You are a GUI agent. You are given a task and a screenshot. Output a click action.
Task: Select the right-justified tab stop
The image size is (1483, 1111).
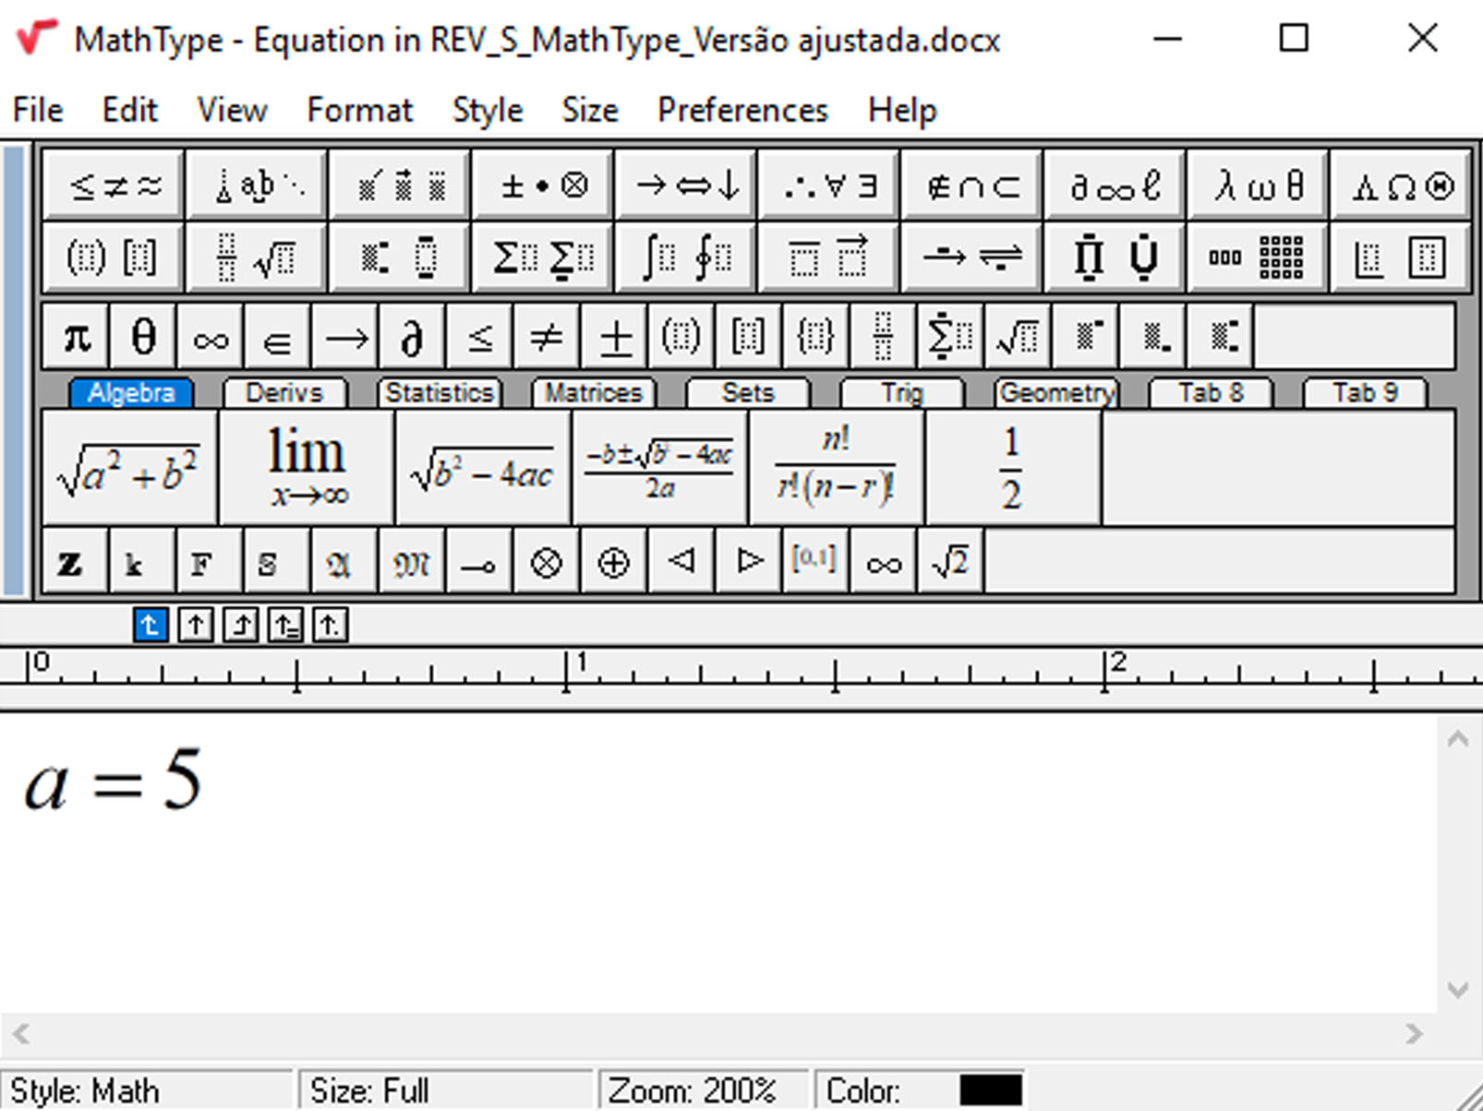click(241, 625)
